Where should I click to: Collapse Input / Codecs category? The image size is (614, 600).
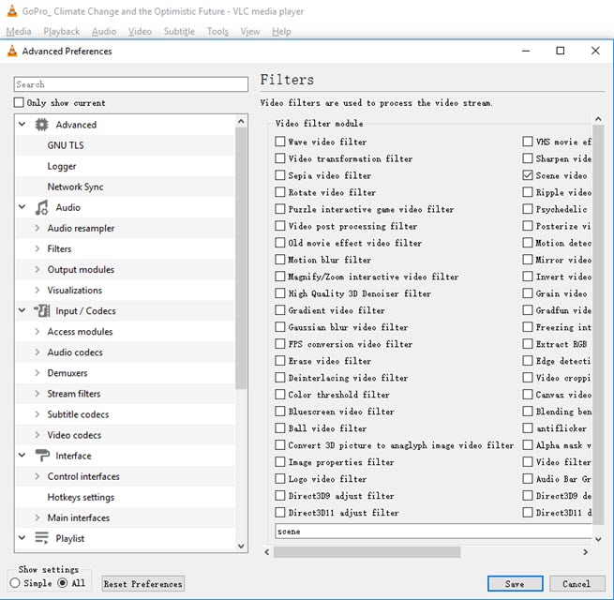point(22,310)
